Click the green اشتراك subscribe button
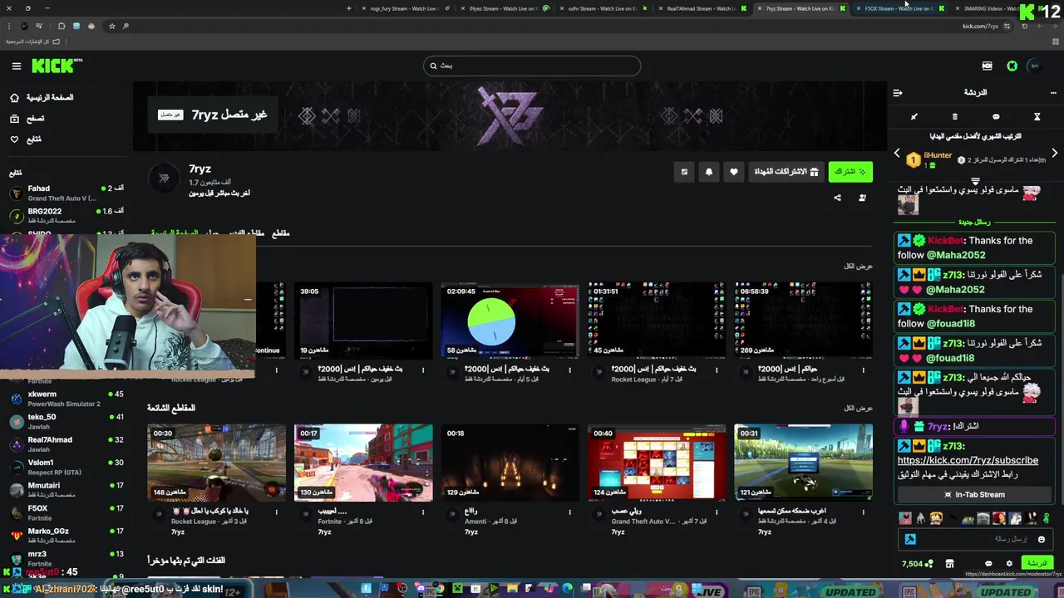 [x=850, y=172]
